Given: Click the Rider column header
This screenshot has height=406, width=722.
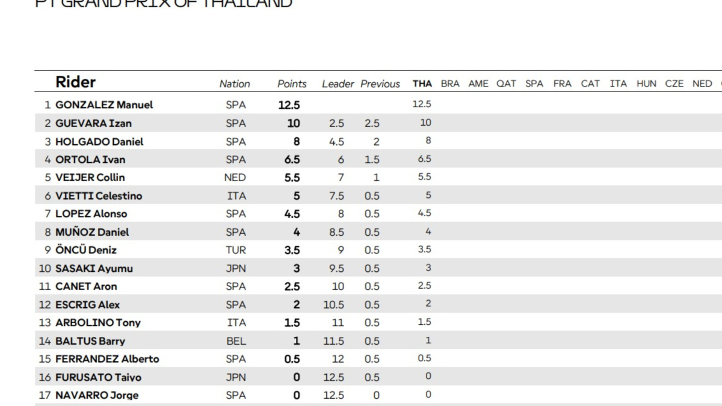Looking at the screenshot, I should pos(75,82).
